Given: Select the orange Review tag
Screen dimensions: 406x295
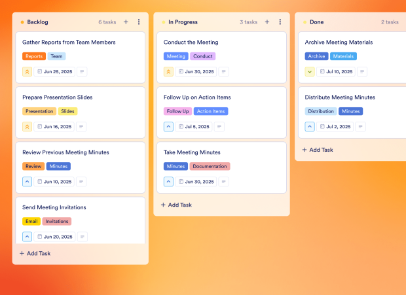Looking at the screenshot, I should 33,167.
